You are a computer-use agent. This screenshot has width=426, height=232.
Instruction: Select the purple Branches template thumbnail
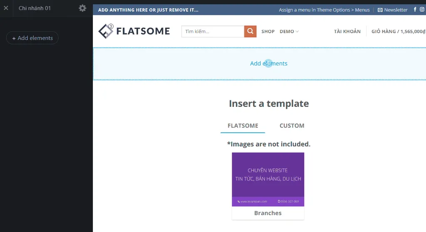pyautogui.click(x=268, y=179)
